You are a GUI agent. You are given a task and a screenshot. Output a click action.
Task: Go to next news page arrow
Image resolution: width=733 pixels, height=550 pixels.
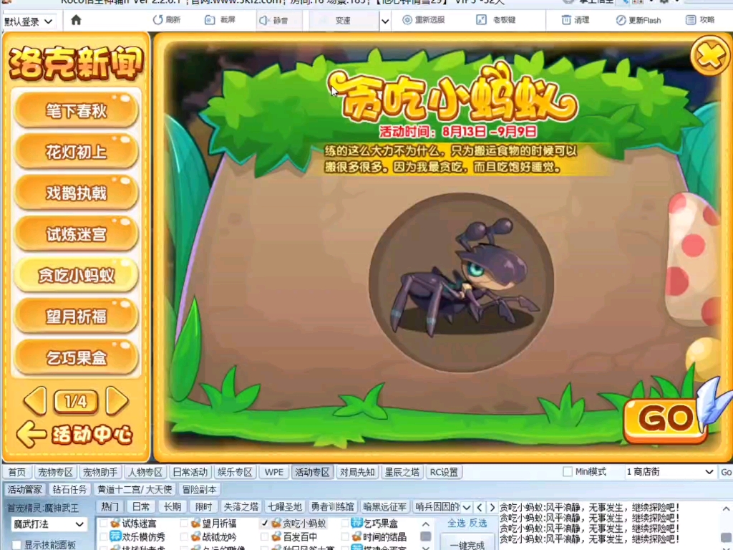pos(117,401)
